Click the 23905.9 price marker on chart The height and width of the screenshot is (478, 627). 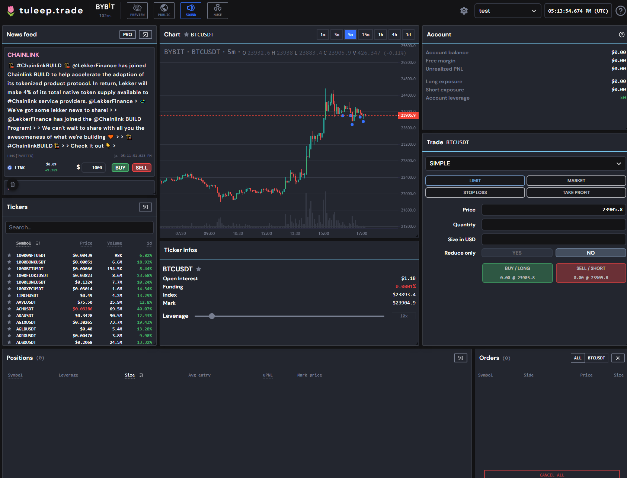[x=408, y=115]
